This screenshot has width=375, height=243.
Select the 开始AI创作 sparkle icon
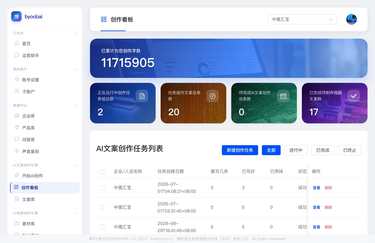(x=17, y=175)
